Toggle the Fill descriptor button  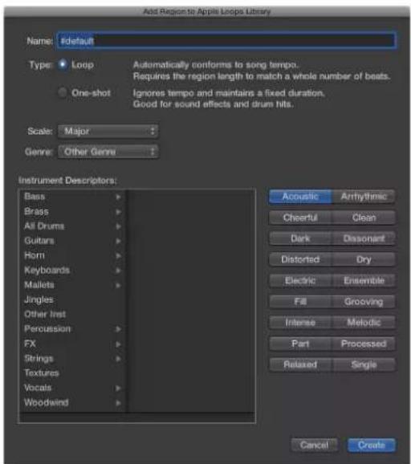coord(300,302)
